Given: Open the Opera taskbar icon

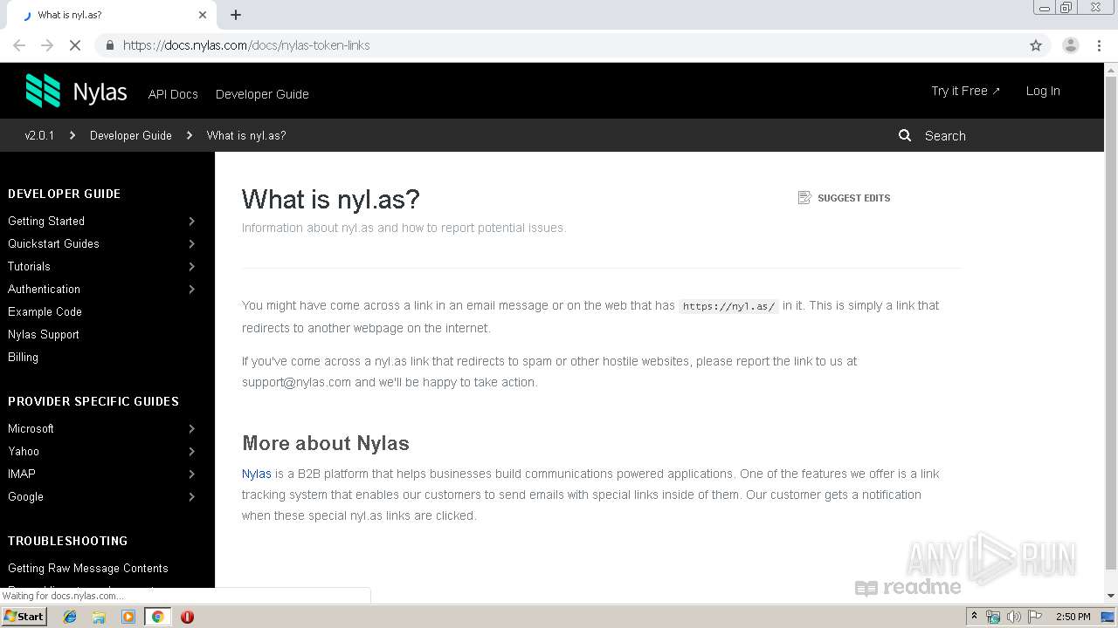Looking at the screenshot, I should [x=187, y=617].
